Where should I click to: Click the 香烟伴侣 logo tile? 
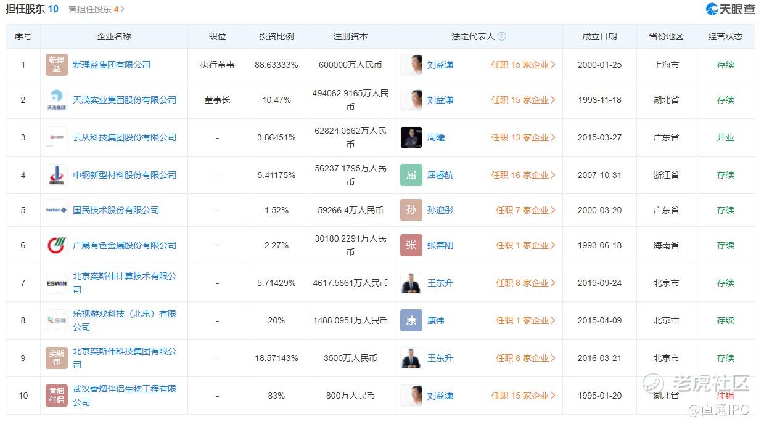[x=57, y=396]
